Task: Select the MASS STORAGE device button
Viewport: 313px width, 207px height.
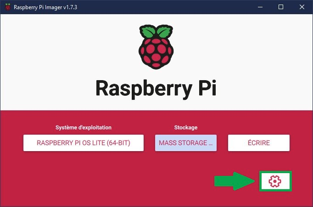Action: tap(186, 143)
